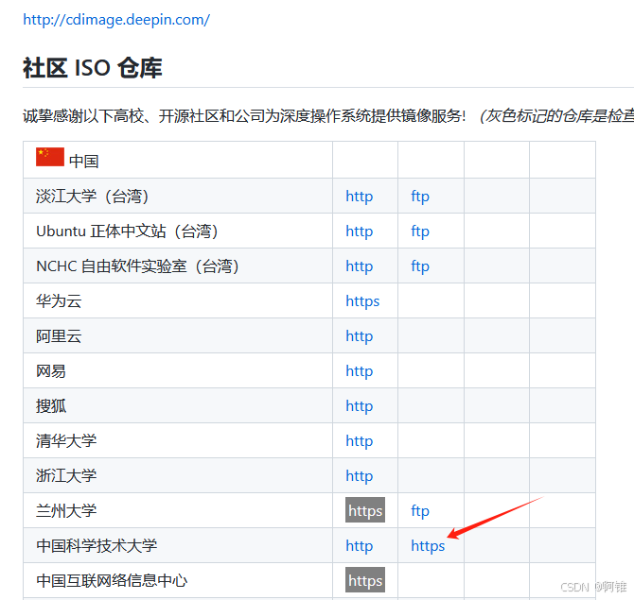Click ftp link for NCHC 自由软件实验室
The height and width of the screenshot is (600, 634).
click(x=420, y=266)
